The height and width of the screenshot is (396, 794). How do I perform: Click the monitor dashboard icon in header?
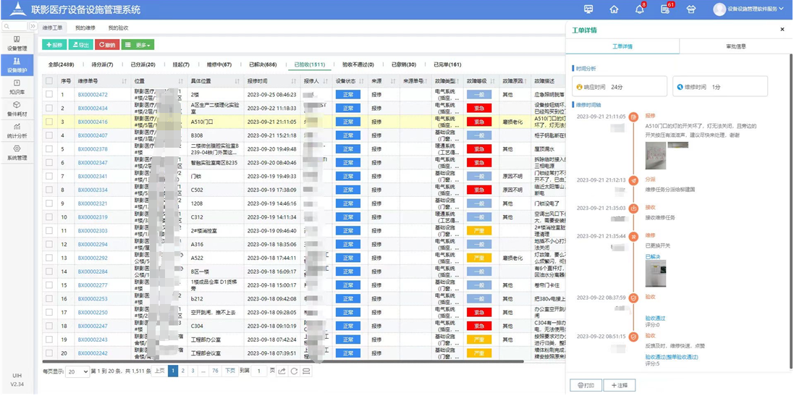(x=588, y=9)
